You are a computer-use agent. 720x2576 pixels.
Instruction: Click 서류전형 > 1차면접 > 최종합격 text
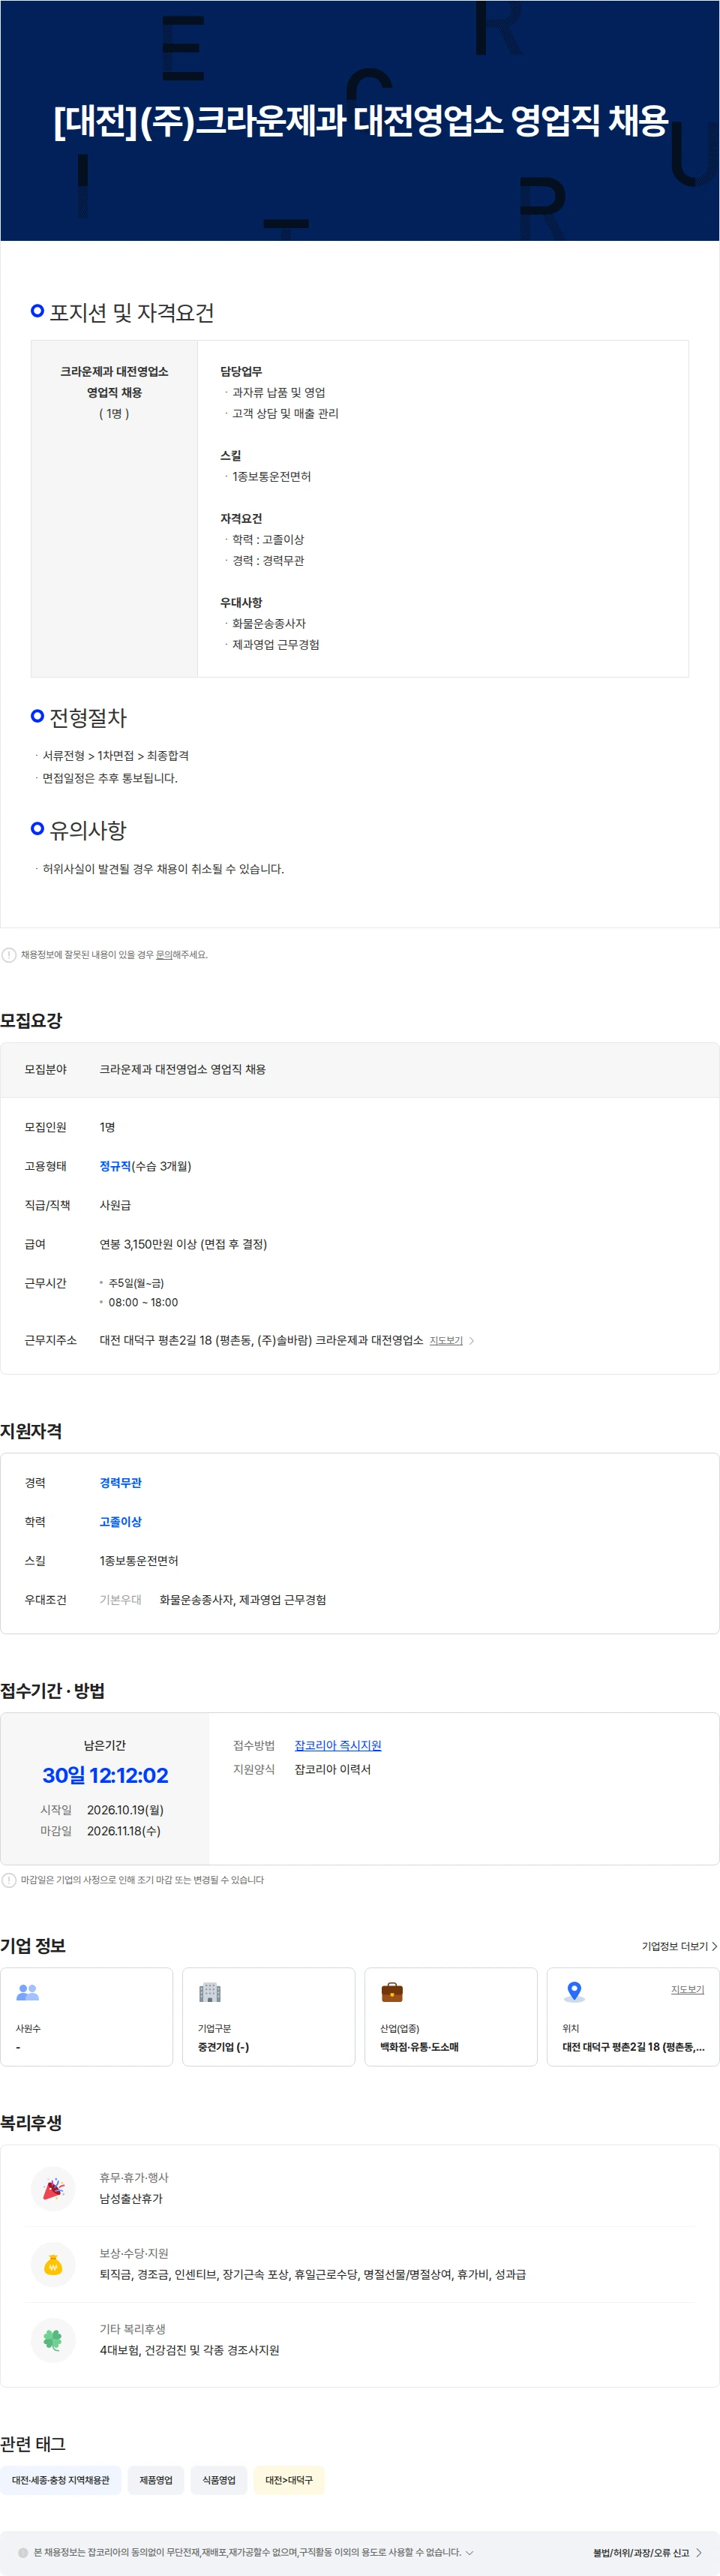116,756
